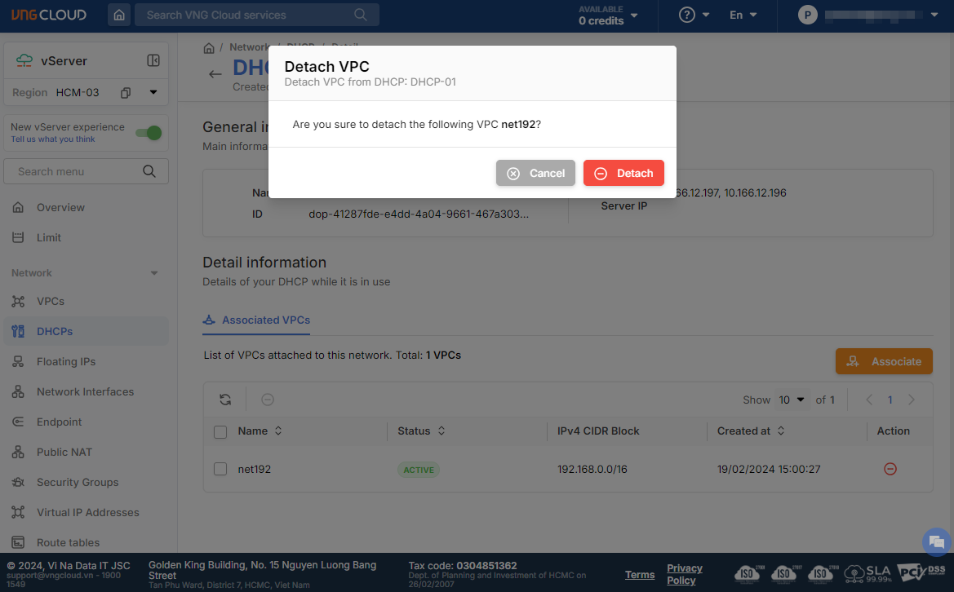954x592 pixels.
Task: Collapse the vServer sidebar panel icon
Action: pos(153,60)
